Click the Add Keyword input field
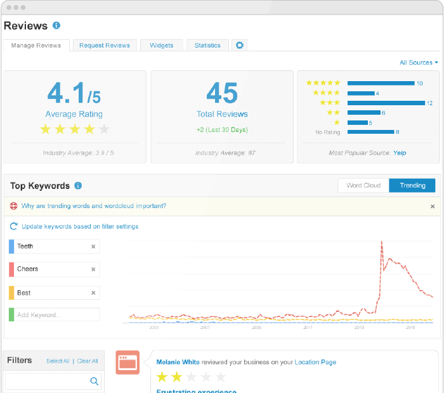This screenshot has height=393, width=444. tap(56, 315)
